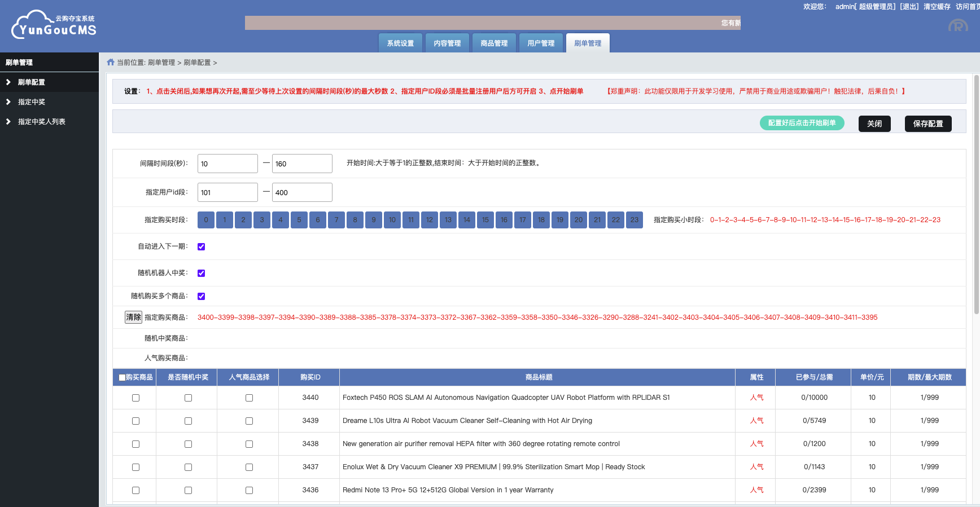Click the black 关闭 button

(874, 124)
